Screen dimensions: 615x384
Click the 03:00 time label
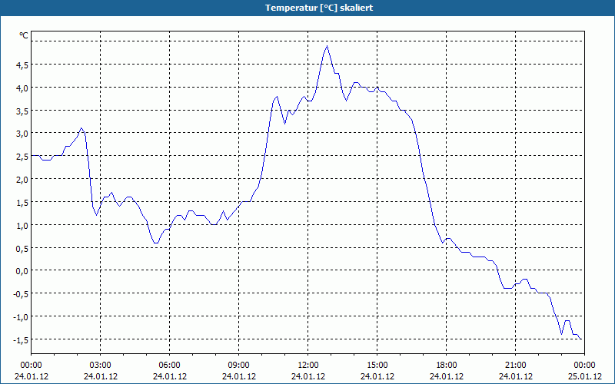(x=101, y=366)
